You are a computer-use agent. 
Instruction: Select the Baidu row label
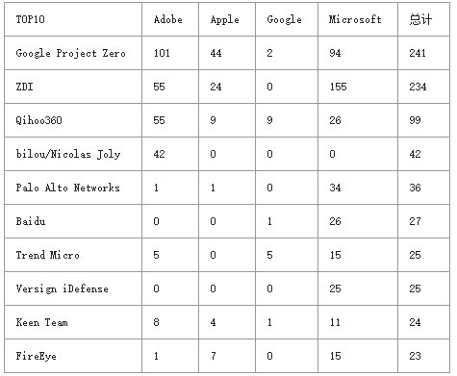pos(31,221)
